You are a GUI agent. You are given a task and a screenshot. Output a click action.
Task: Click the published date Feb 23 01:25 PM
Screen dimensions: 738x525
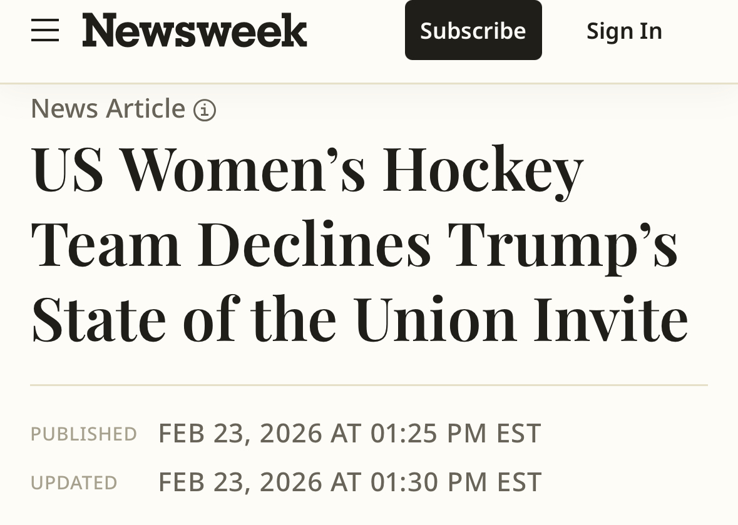[x=349, y=433]
